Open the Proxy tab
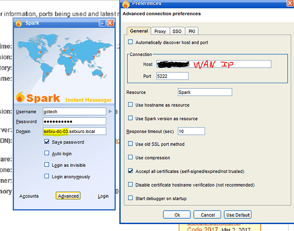Viewport: 294px width, 231px height. point(160,31)
